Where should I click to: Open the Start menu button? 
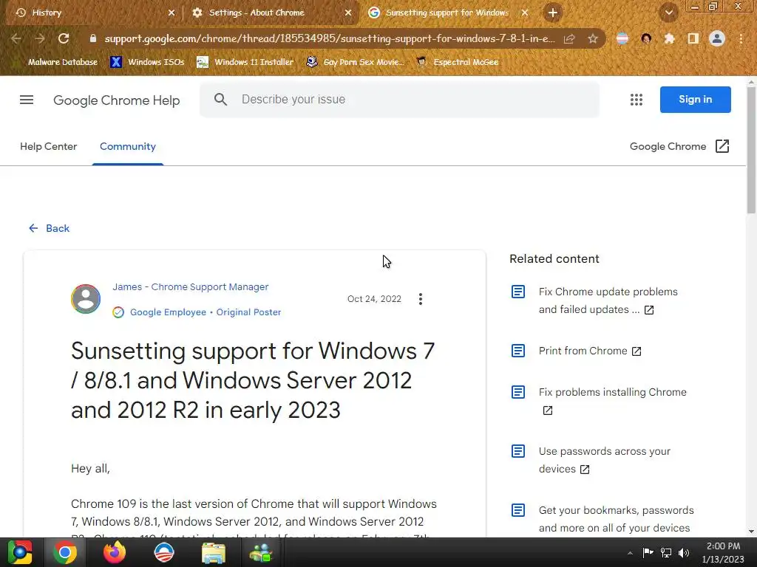[x=20, y=552]
